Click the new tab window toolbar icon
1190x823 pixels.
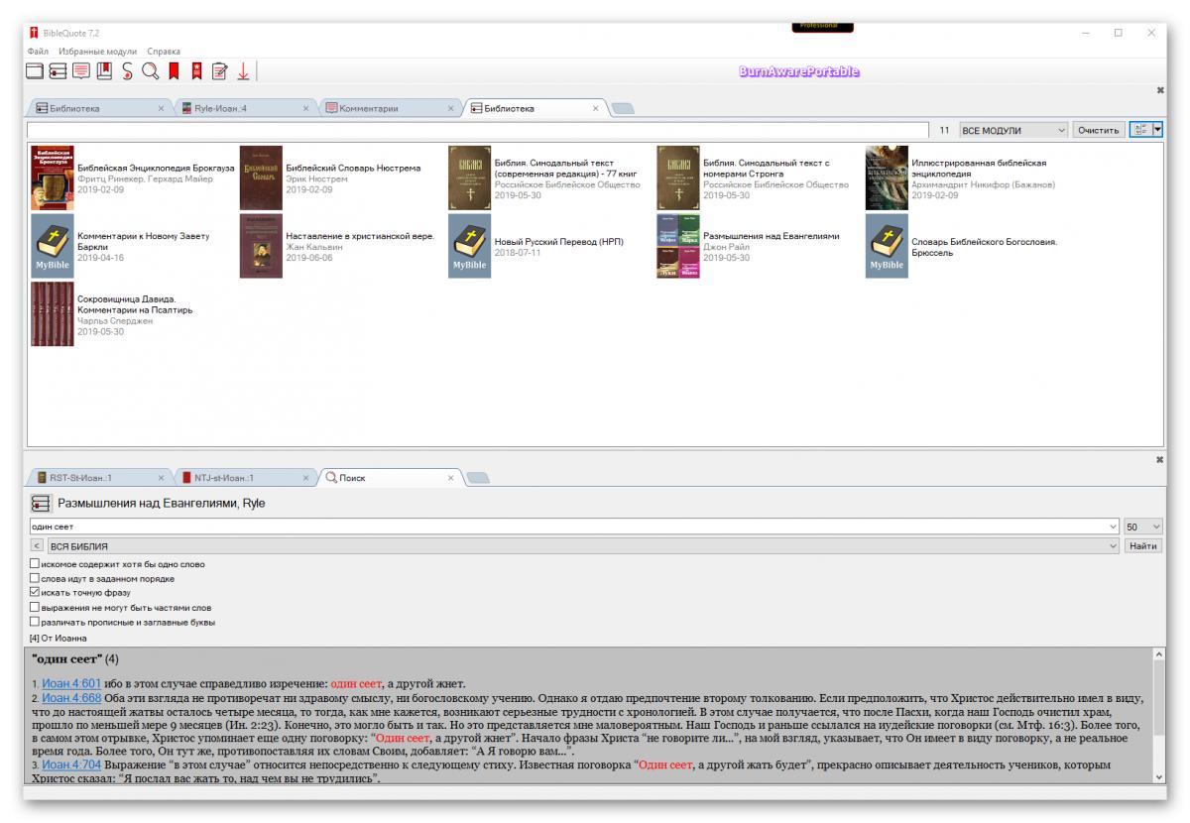tap(35, 70)
